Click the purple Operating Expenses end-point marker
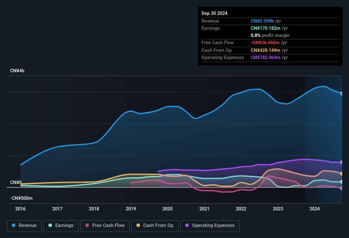 [342, 162]
